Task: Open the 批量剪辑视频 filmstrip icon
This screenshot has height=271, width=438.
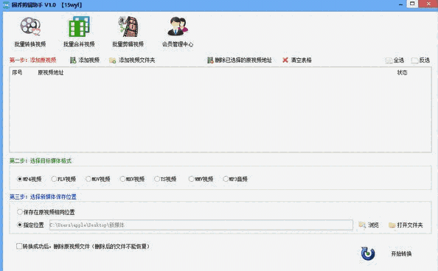Action: pos(128,27)
